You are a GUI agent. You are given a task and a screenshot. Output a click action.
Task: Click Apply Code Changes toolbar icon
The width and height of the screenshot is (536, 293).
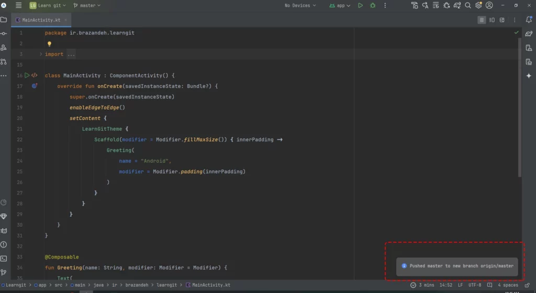point(435,5)
